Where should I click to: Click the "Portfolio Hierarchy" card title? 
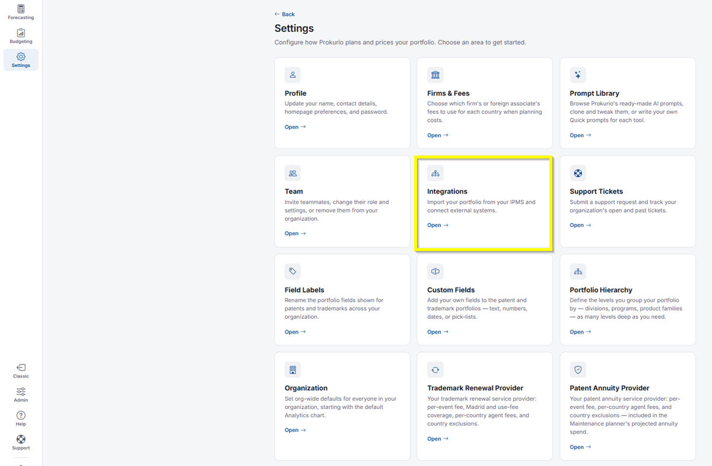pos(601,290)
